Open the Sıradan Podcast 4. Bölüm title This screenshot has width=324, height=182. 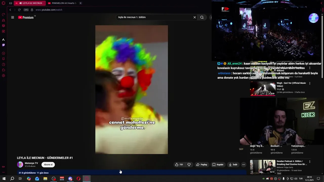pos(292,163)
